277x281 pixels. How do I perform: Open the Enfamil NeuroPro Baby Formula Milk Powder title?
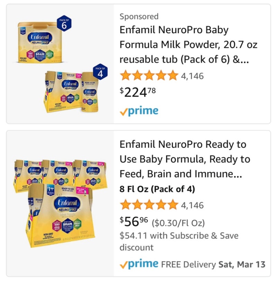(x=188, y=44)
